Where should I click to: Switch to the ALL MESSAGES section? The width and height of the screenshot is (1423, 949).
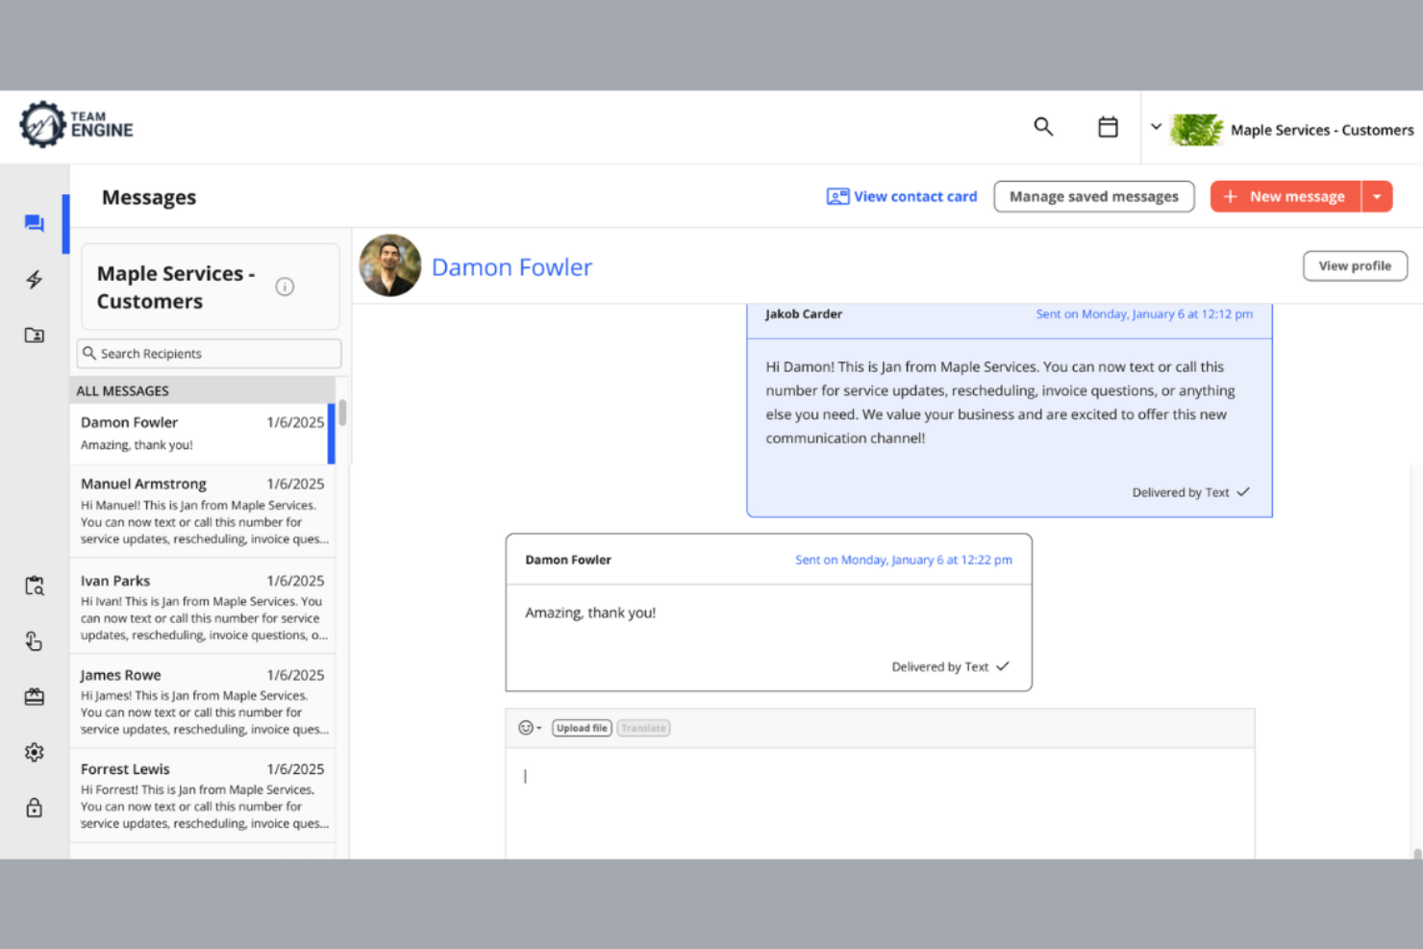coord(122,390)
